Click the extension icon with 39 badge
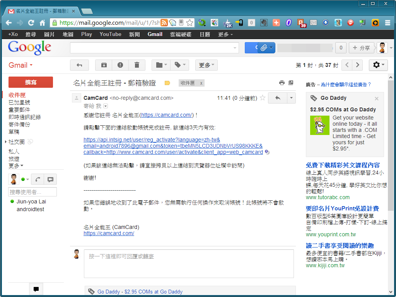This screenshot has height=297, width=396. coord(301,23)
